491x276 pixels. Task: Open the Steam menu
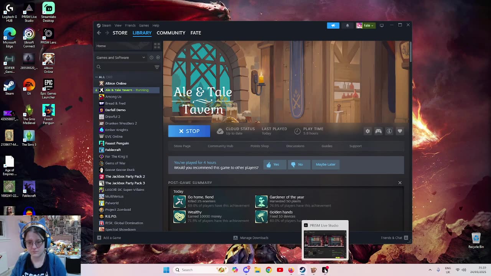point(106,25)
